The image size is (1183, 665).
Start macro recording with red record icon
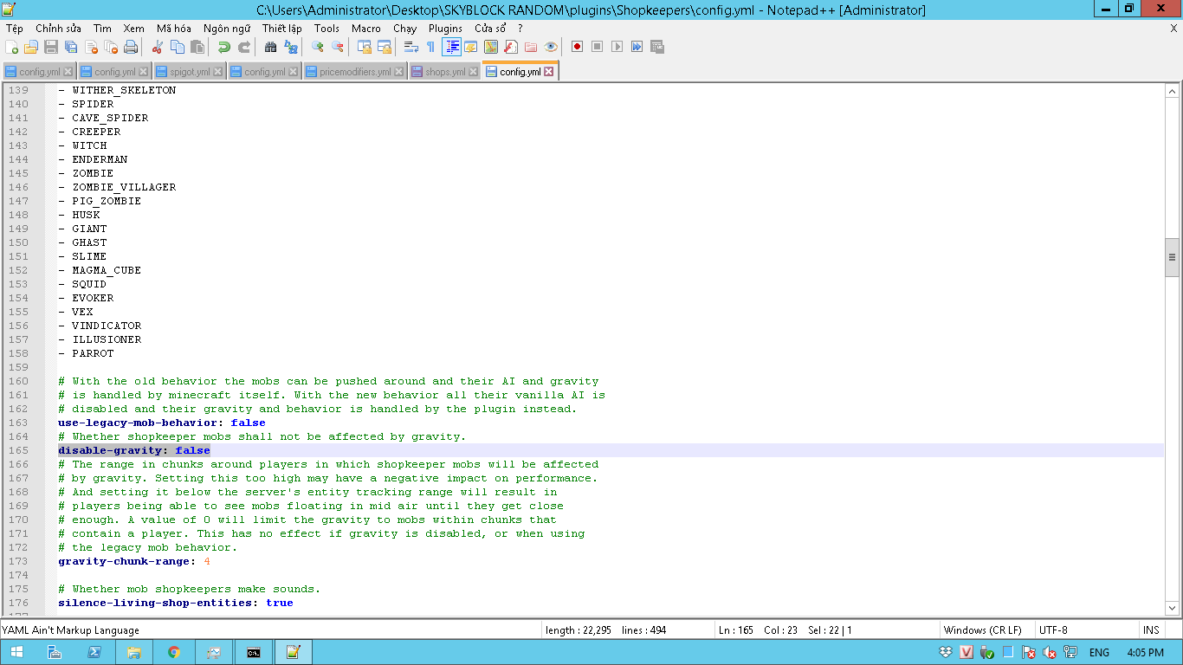click(x=577, y=47)
